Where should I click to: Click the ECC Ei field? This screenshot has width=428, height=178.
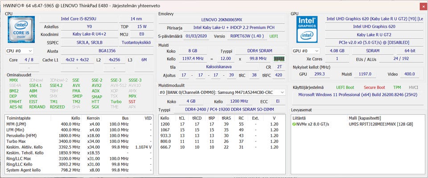(277, 101)
